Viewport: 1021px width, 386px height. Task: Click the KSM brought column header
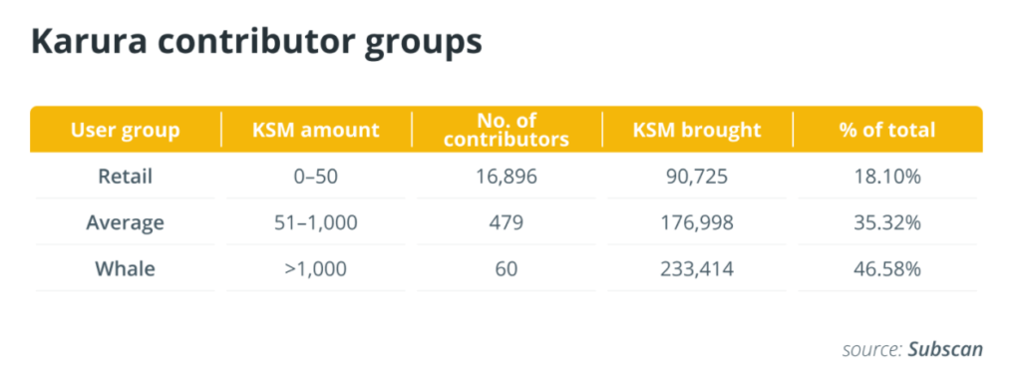[x=697, y=130]
